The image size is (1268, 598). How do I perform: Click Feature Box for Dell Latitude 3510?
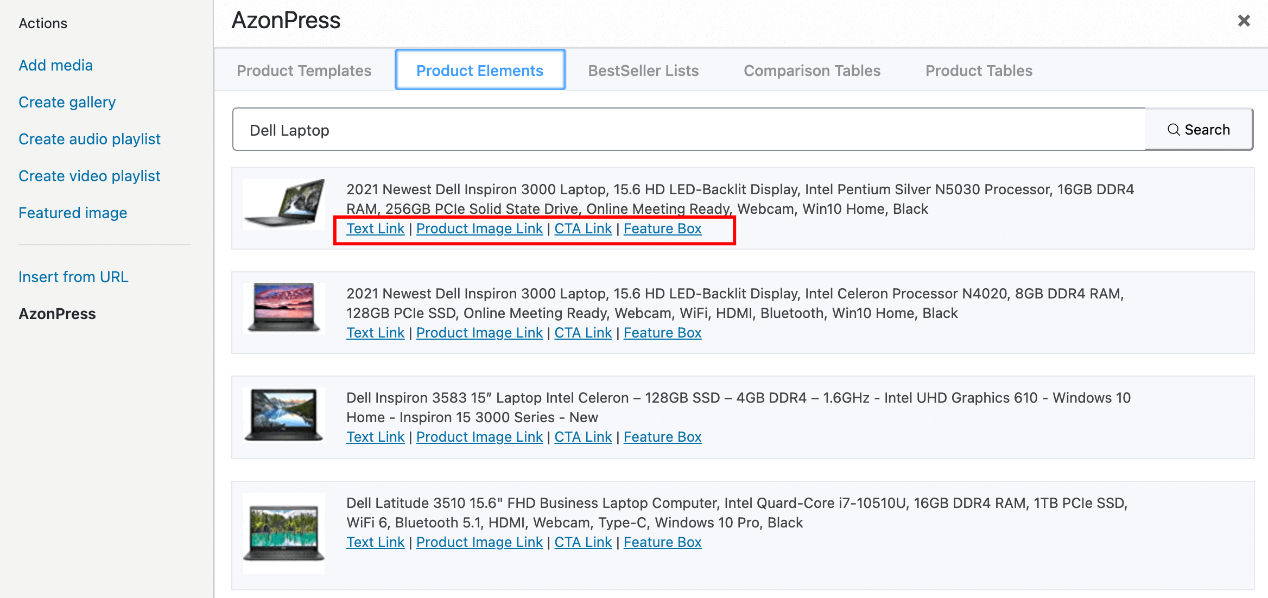click(x=662, y=542)
